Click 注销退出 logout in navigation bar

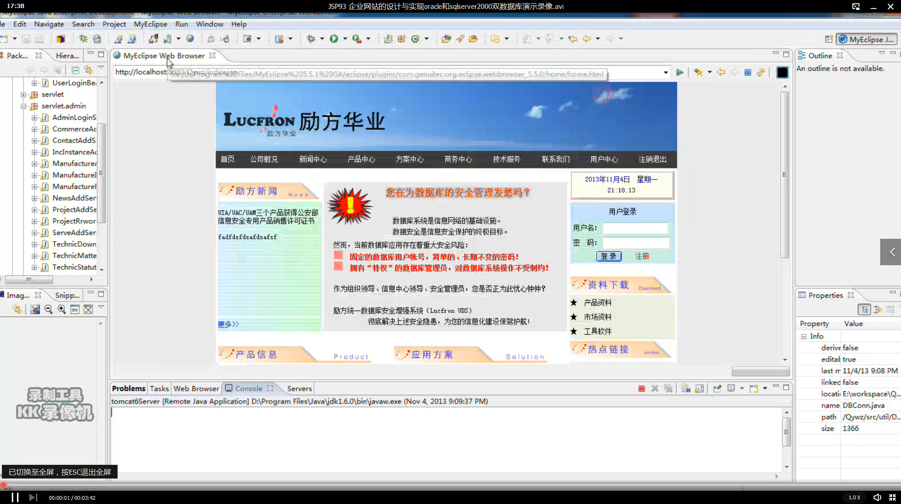click(653, 160)
